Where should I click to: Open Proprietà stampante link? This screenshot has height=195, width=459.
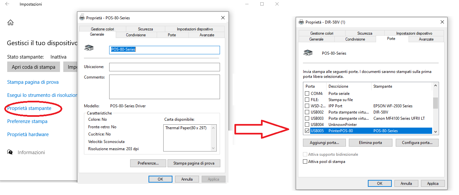(29, 108)
